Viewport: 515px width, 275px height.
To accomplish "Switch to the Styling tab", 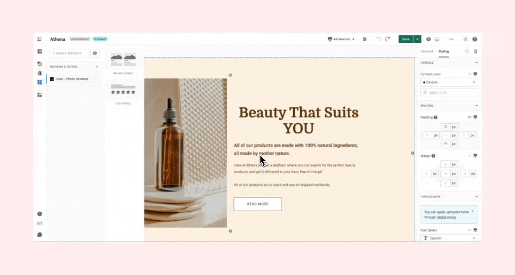I will tap(443, 51).
